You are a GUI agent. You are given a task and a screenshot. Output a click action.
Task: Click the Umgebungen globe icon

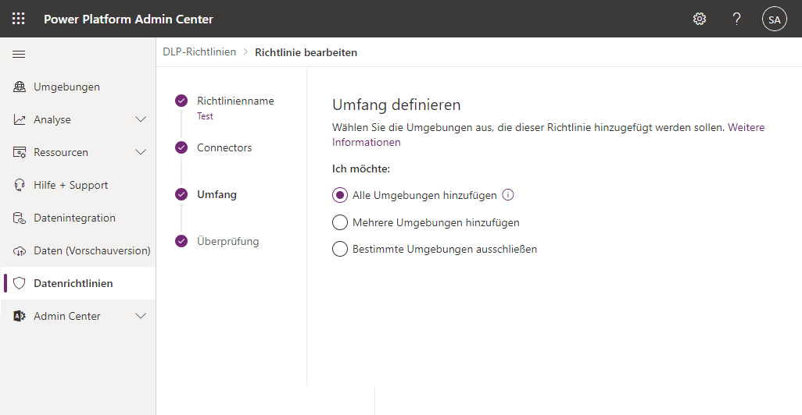click(20, 87)
